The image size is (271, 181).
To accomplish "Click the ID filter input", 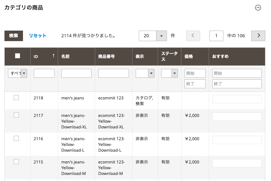I will point(44,73).
